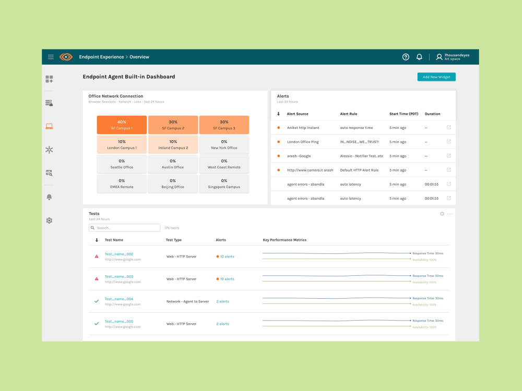Viewport: 522px width, 391px height.
Task: Select the Ireland Campus 2 tile
Action: (173, 144)
